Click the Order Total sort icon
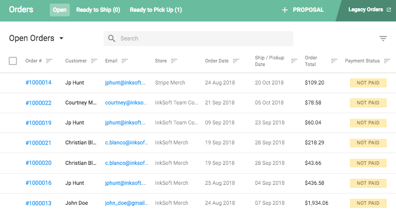396x213 pixels. (334, 61)
